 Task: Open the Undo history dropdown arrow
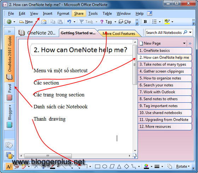coord(74,22)
